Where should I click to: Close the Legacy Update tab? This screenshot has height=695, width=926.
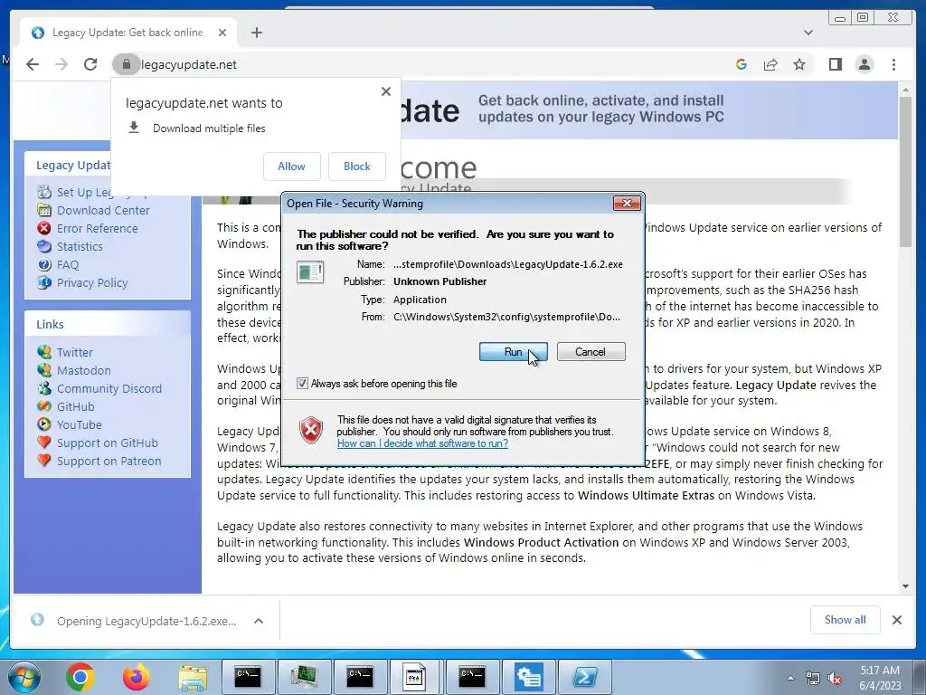coord(222,33)
